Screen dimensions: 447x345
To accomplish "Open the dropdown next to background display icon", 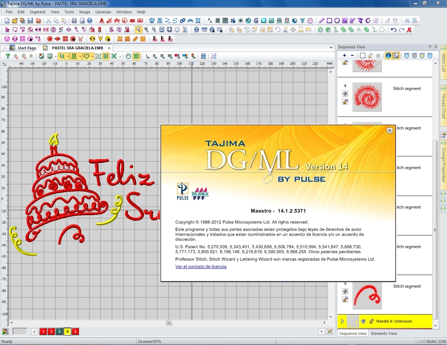I will click(55, 56).
